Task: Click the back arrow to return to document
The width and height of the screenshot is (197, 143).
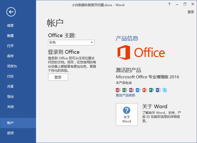Action: point(11,11)
